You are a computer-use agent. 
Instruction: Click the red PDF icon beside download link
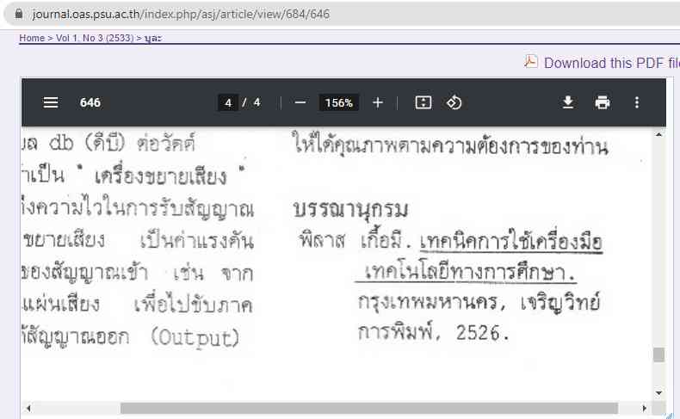tap(531, 61)
